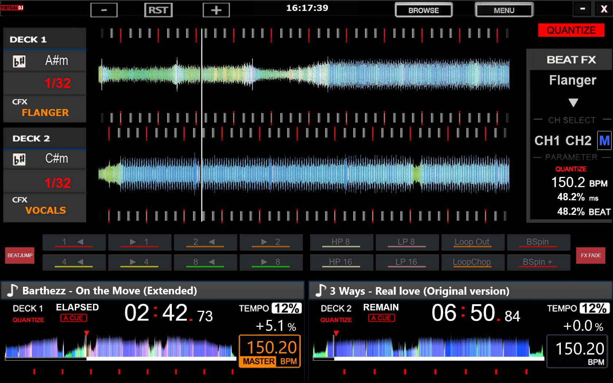Expand the Beat FX Flanger dropdown arrow

click(573, 102)
